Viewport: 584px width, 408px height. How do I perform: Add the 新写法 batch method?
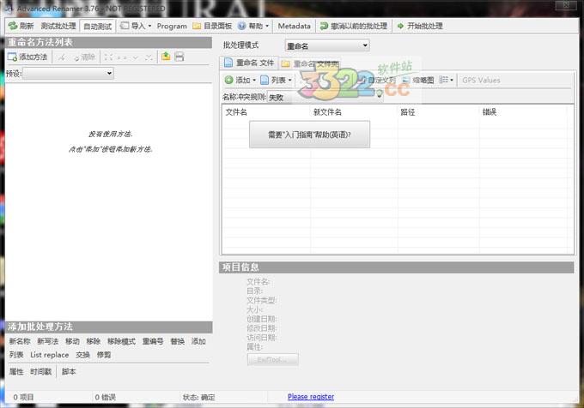[x=48, y=341]
